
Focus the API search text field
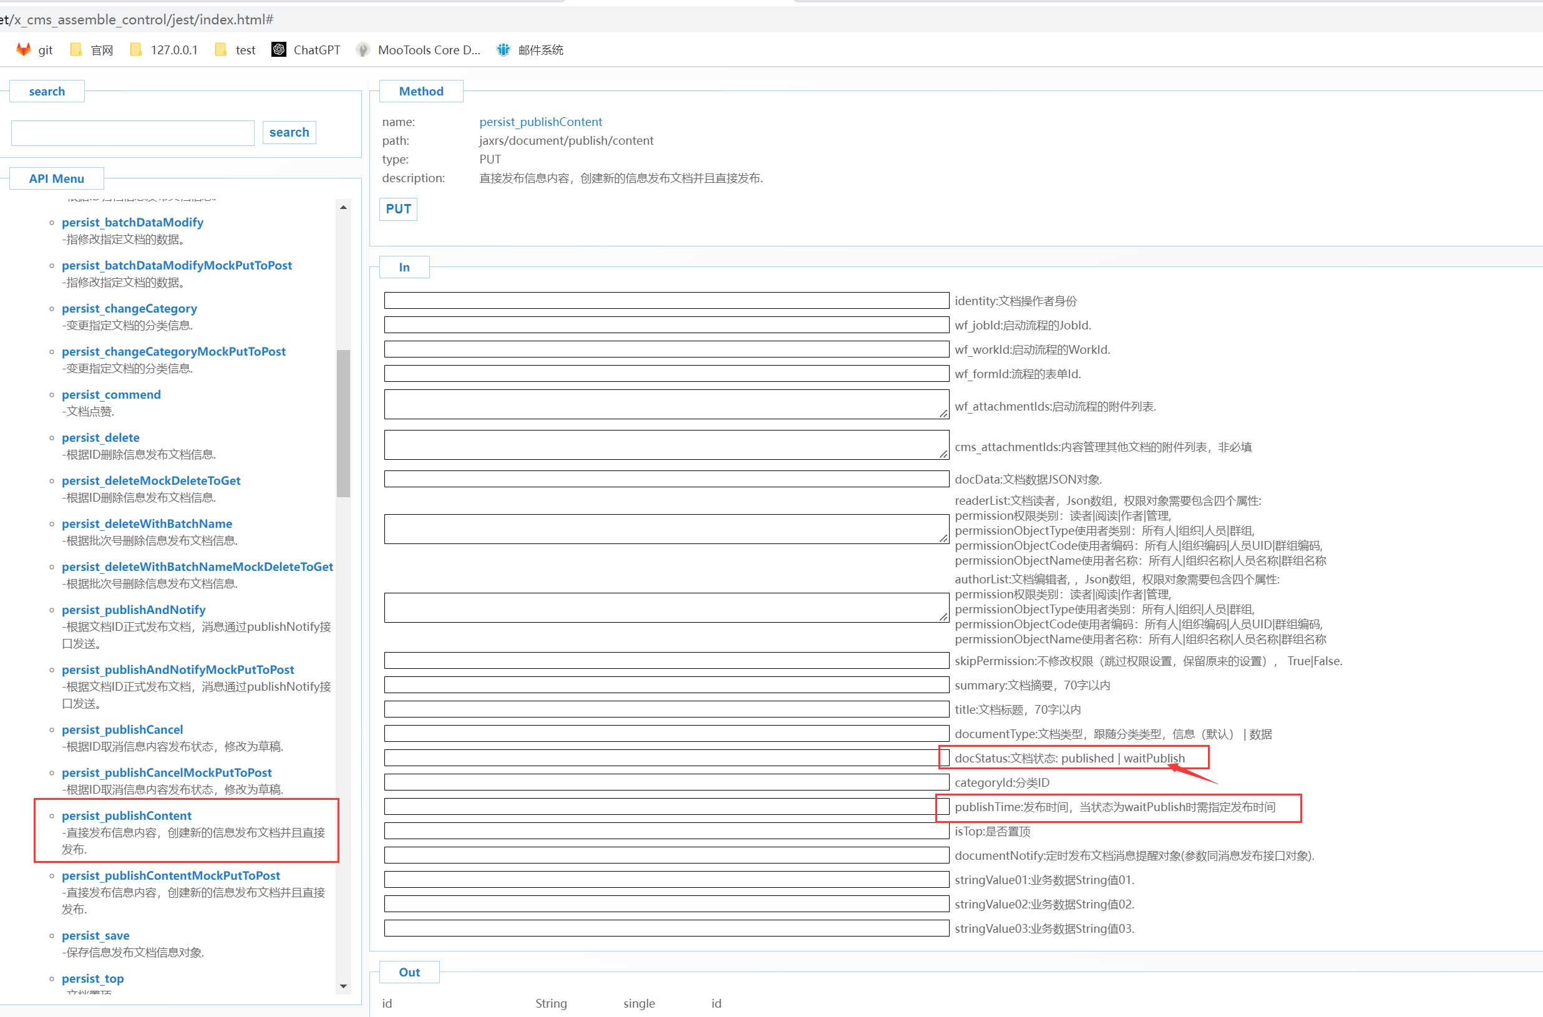[x=132, y=133]
